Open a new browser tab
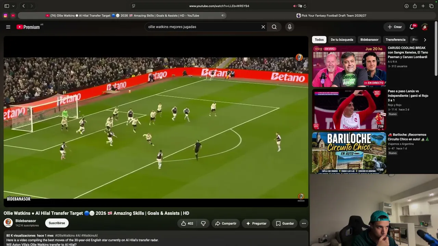 (423, 6)
